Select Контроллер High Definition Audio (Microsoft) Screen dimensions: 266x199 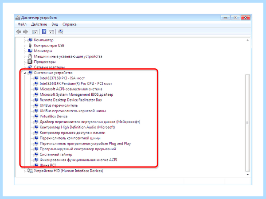pos(77,127)
